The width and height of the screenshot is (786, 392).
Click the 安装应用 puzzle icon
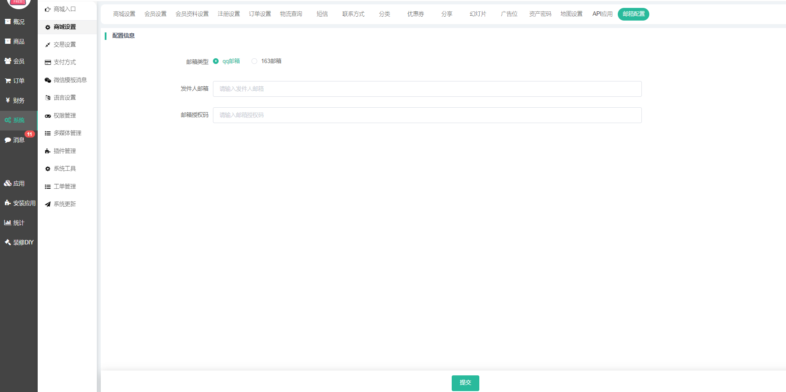click(7, 203)
